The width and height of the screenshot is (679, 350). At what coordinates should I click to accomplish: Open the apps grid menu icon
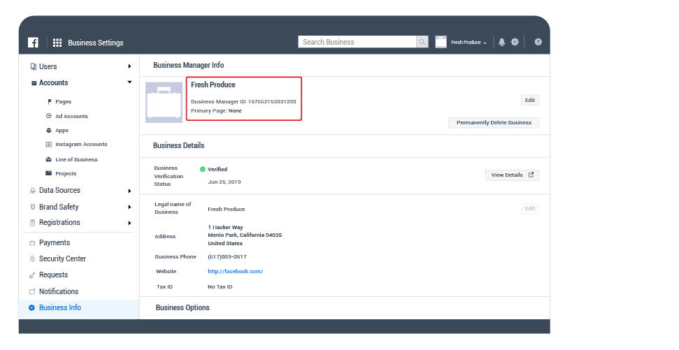coord(57,43)
